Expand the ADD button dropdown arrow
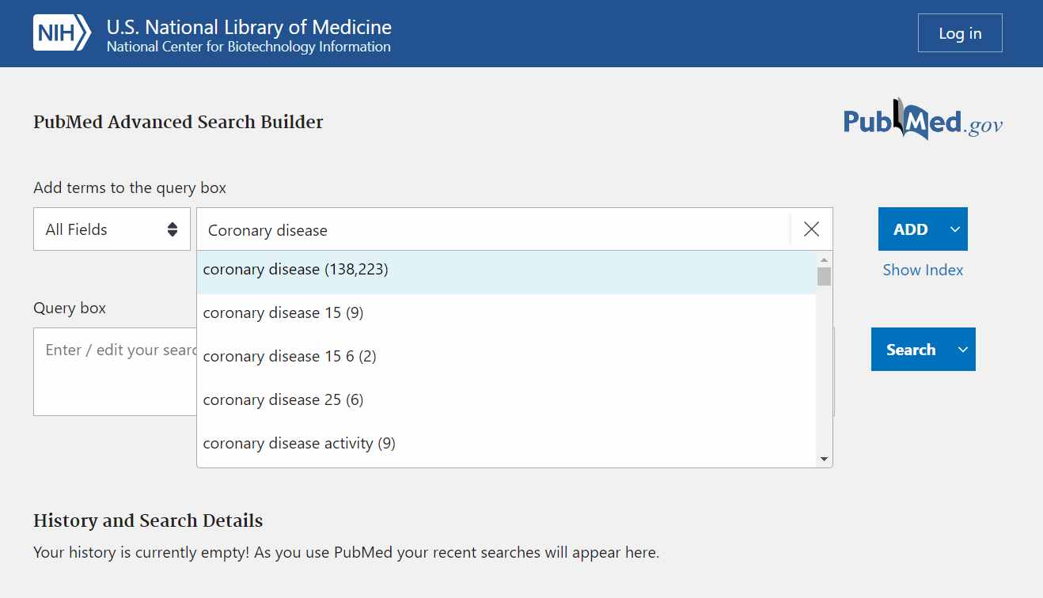The width and height of the screenshot is (1043, 598). click(955, 229)
